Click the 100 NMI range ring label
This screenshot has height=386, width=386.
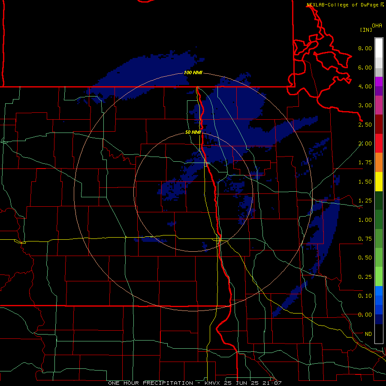193,72
